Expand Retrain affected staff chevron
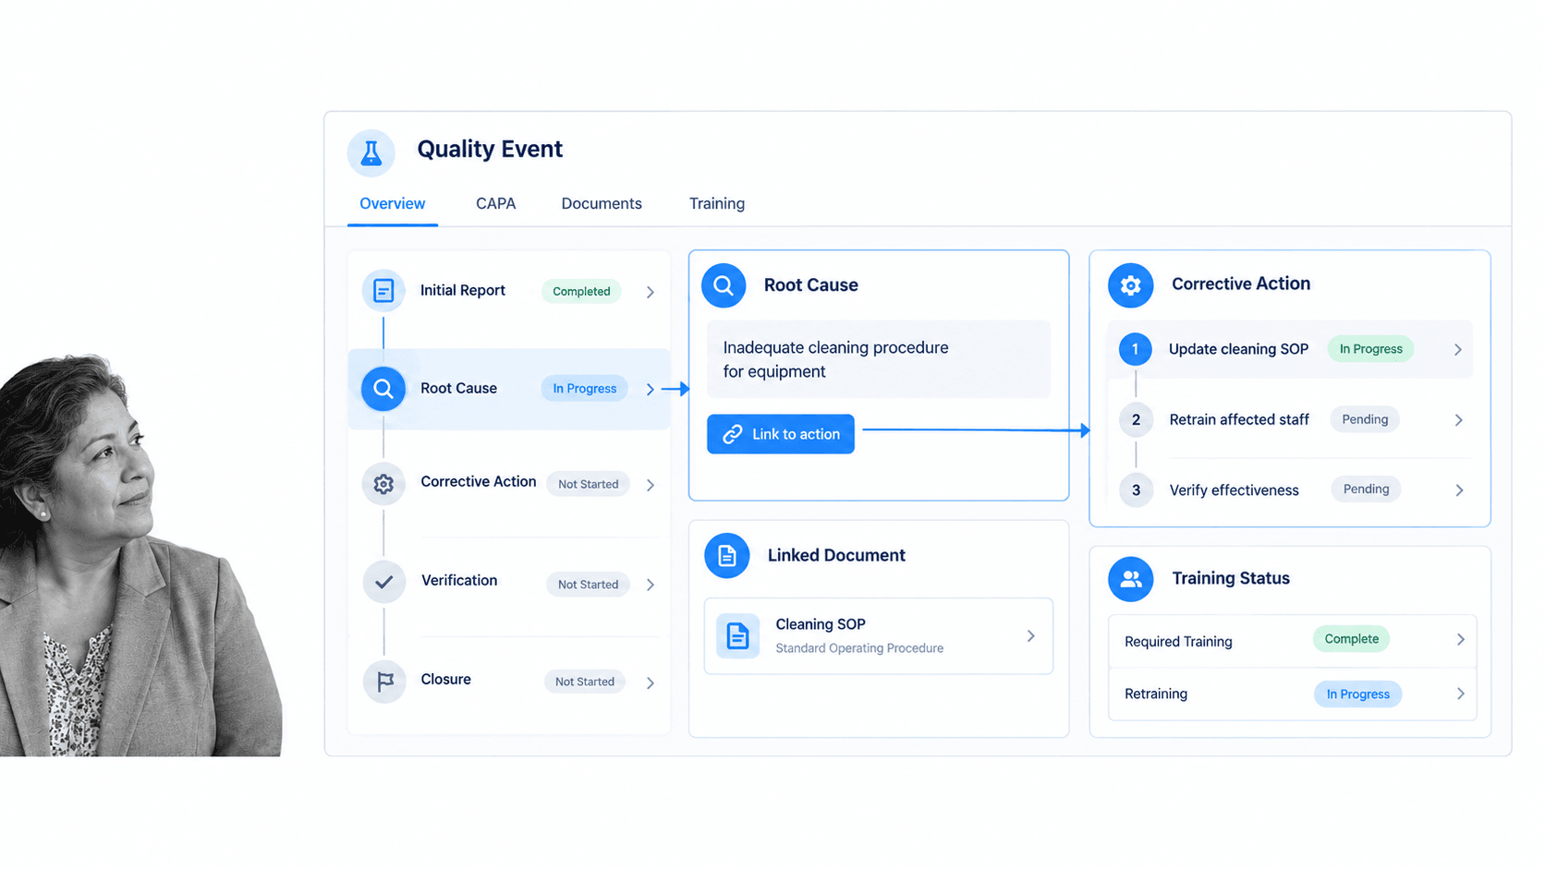 click(1459, 420)
